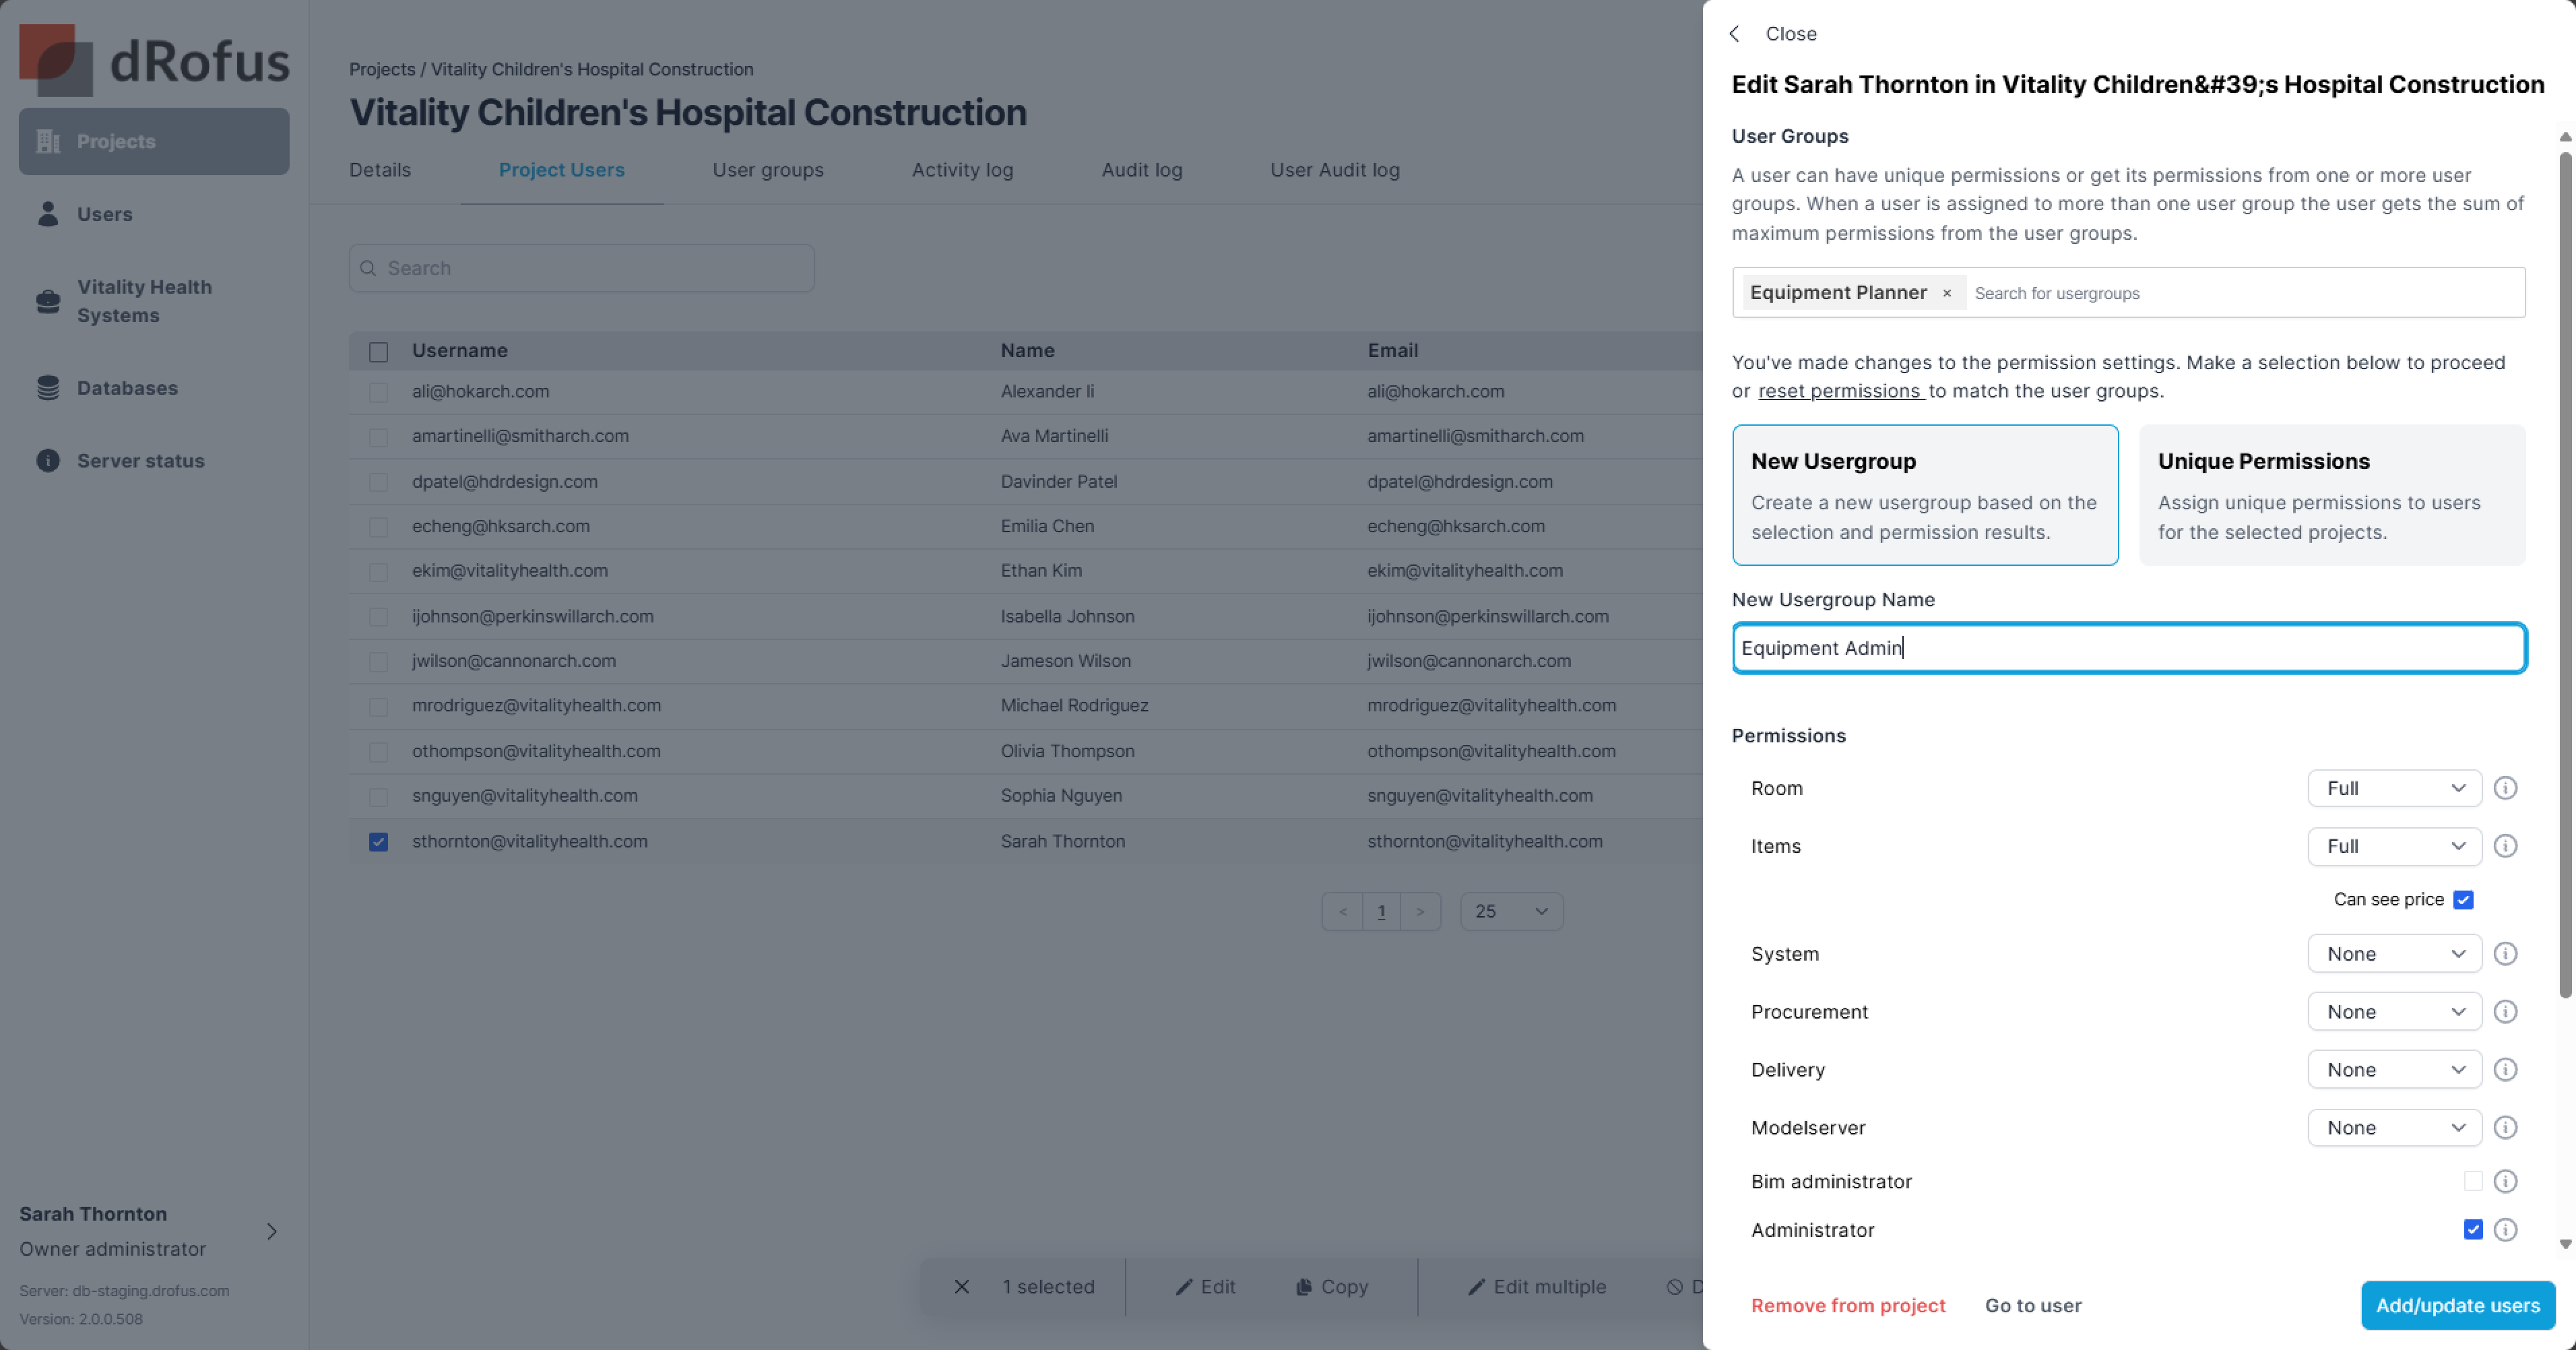This screenshot has height=1350, width=2576.
Task: Click the New Usergroup Name input
Action: tap(2128, 648)
